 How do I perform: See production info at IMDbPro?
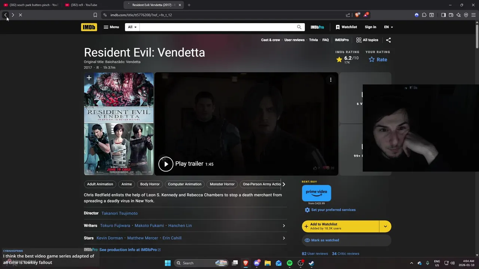(x=130, y=250)
